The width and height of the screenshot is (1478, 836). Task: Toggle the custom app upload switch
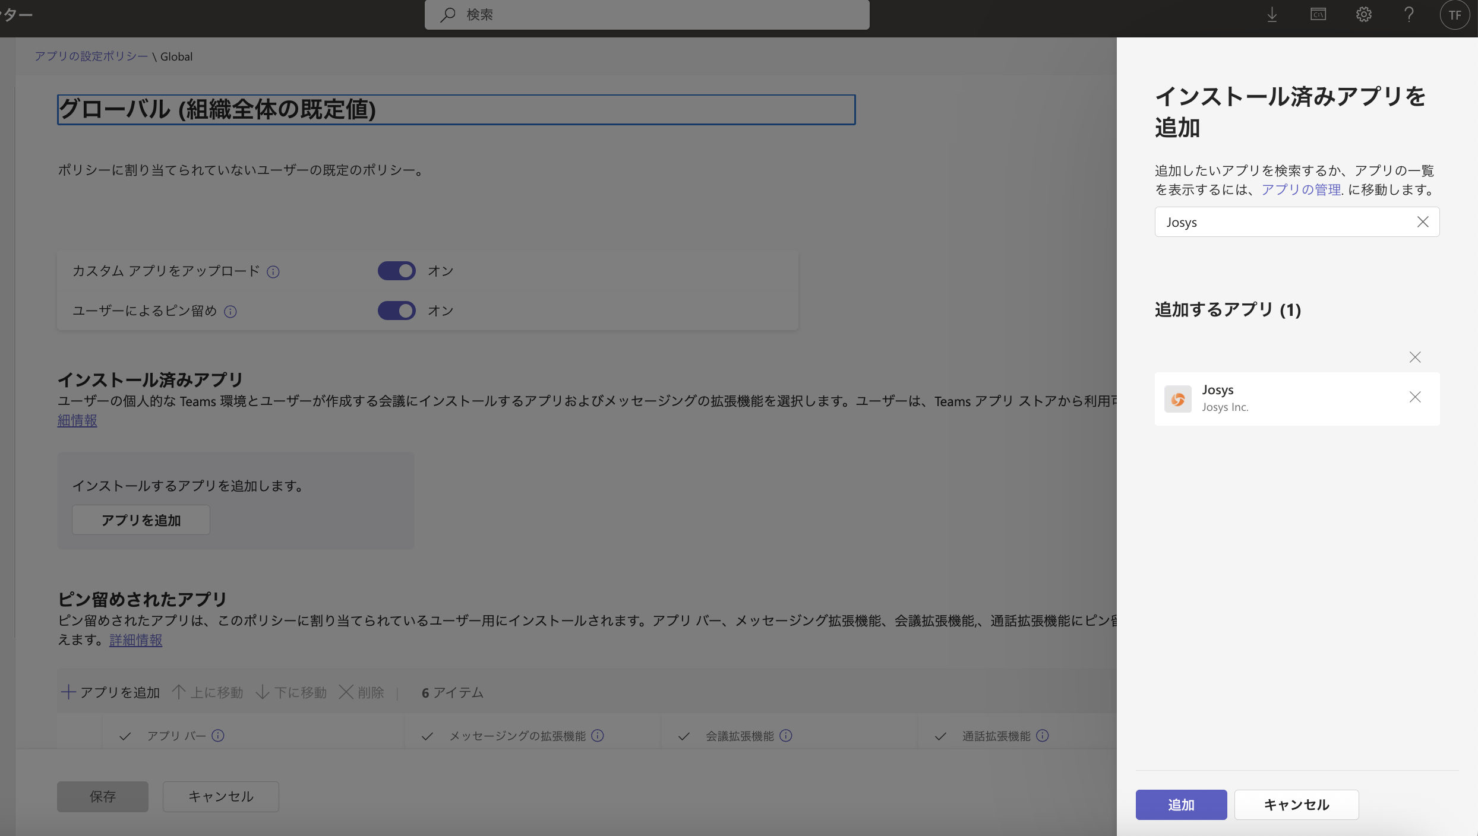(x=396, y=271)
